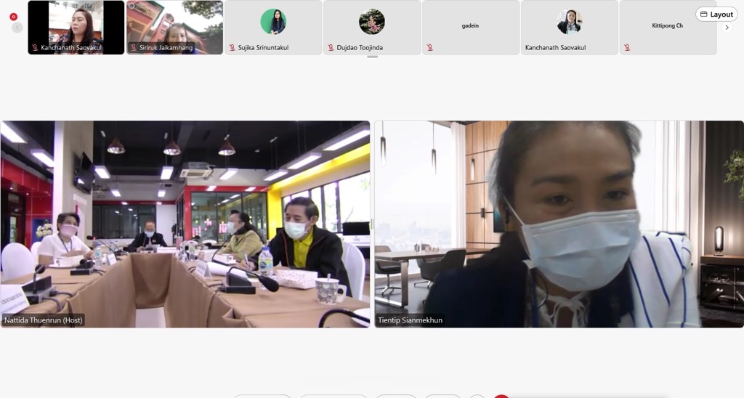Show more participants with the right arrow
744x398 pixels.
click(727, 28)
